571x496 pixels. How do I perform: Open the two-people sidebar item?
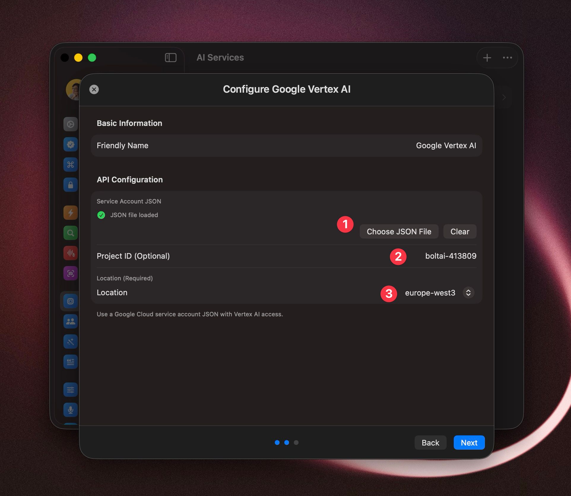pyautogui.click(x=71, y=321)
